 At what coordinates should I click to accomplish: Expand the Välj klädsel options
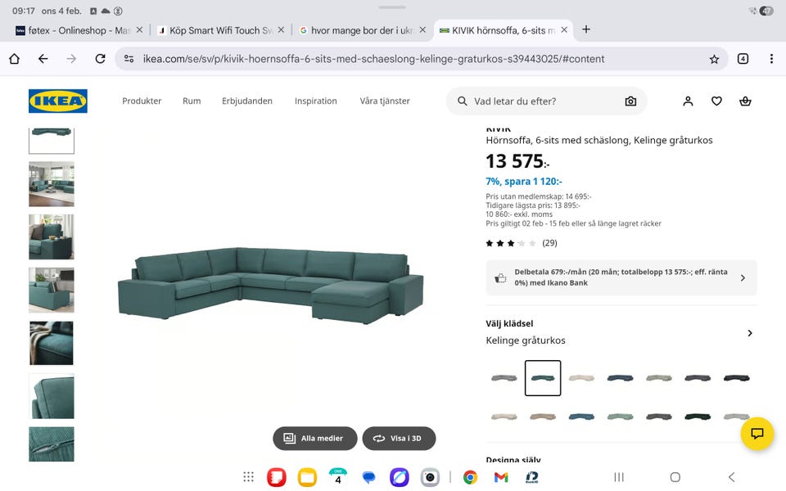click(x=749, y=333)
